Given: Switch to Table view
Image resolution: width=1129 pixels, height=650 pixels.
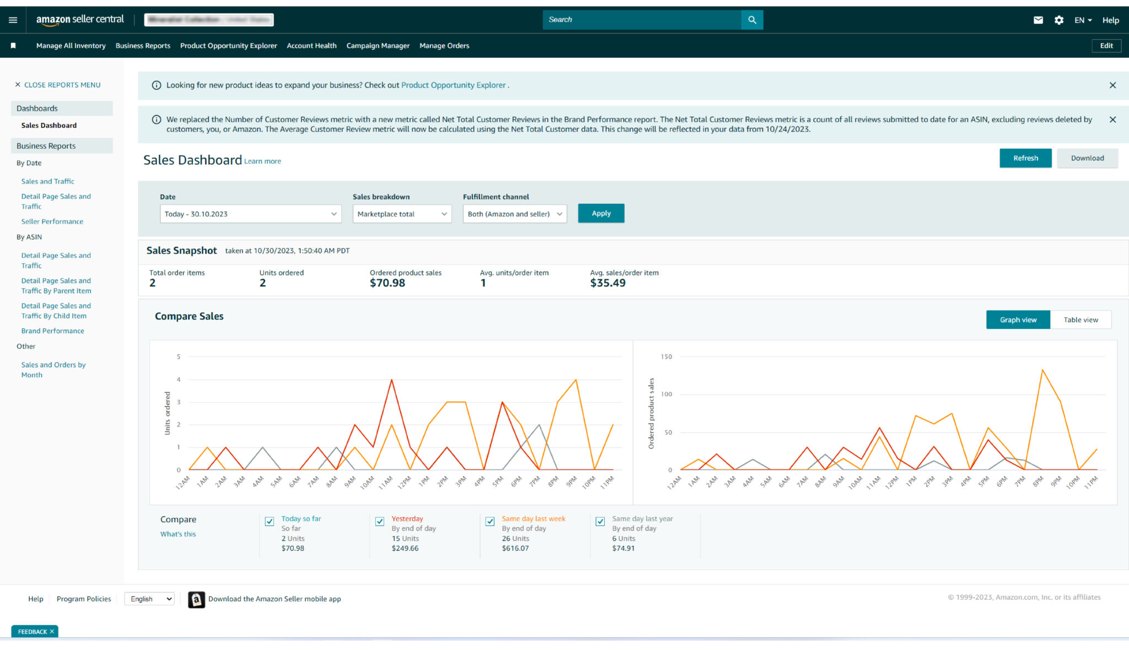Looking at the screenshot, I should 1080,319.
